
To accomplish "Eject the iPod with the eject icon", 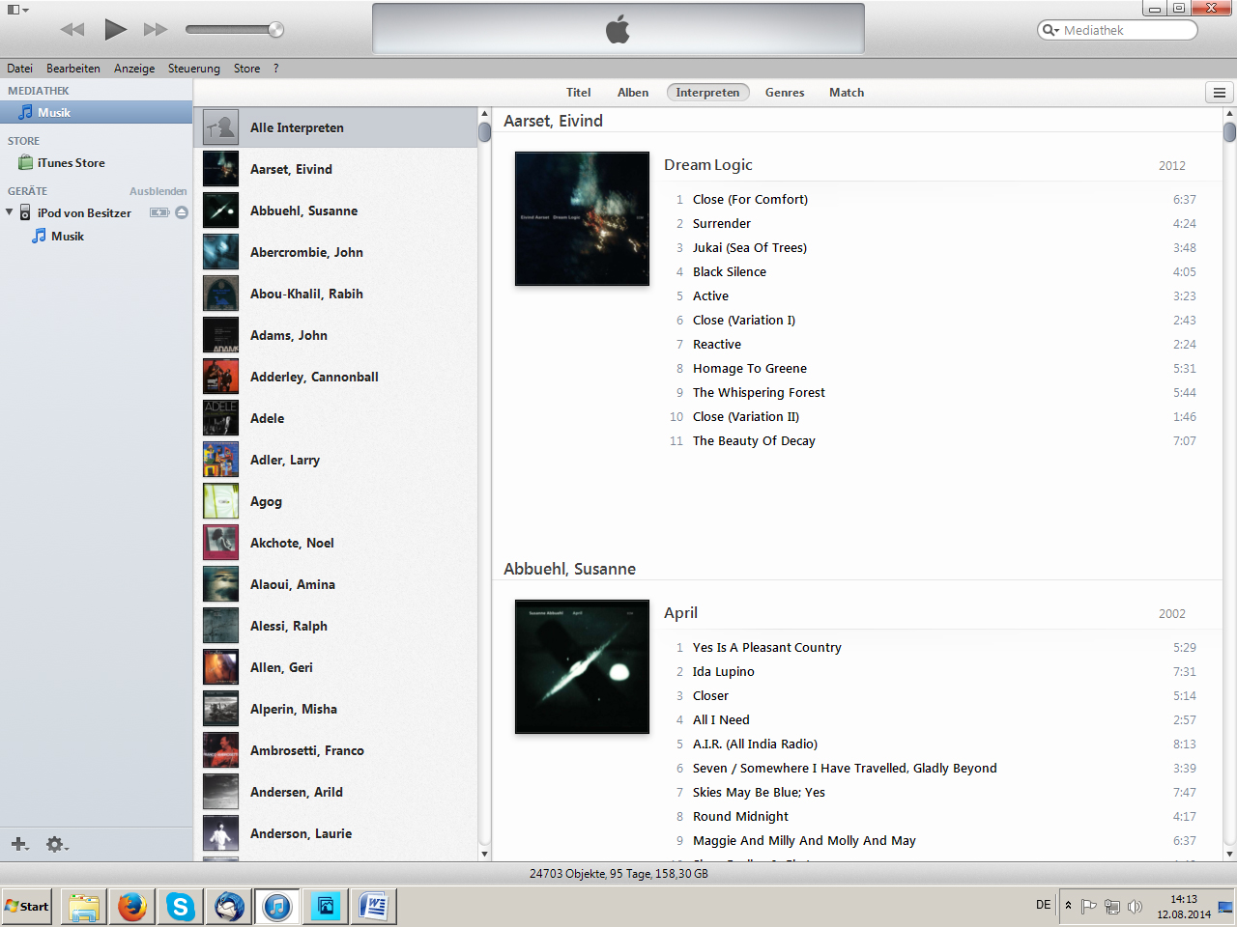I will (x=182, y=212).
